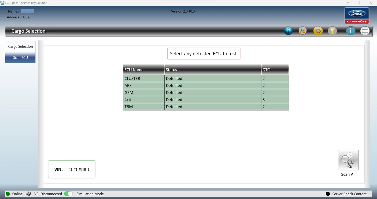Viewport: 377px width, 199px height.
Task: Click the Ford Caminhões logo
Action: (357, 15)
